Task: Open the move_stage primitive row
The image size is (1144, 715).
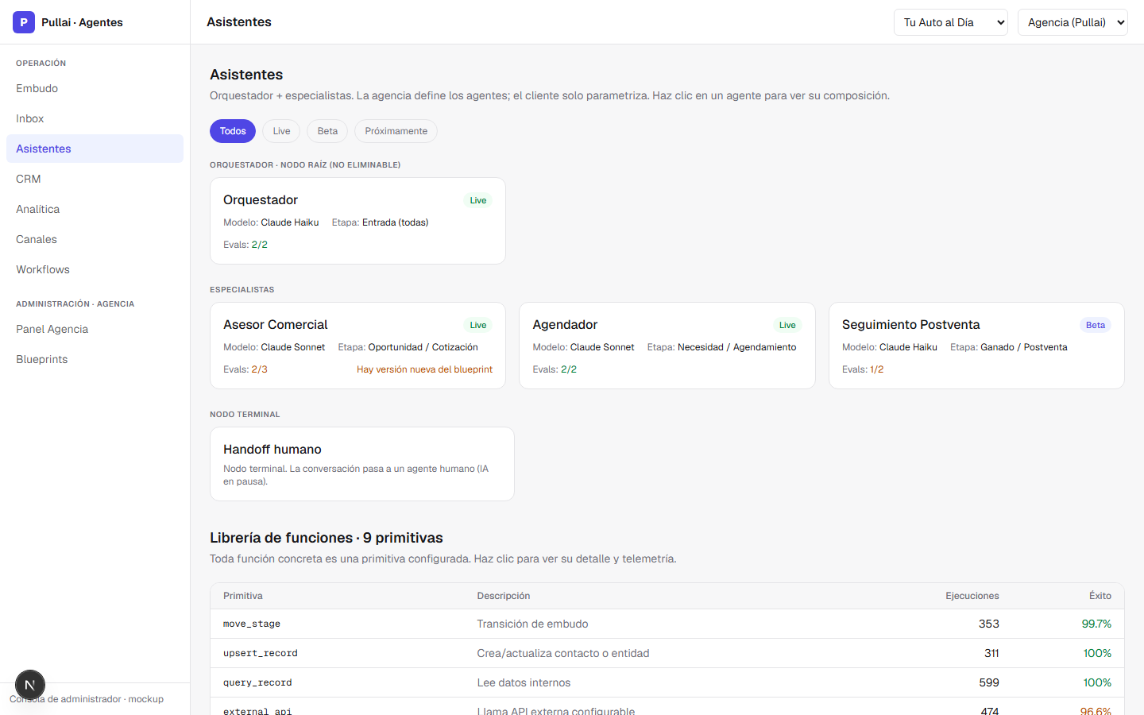Action: point(667,624)
